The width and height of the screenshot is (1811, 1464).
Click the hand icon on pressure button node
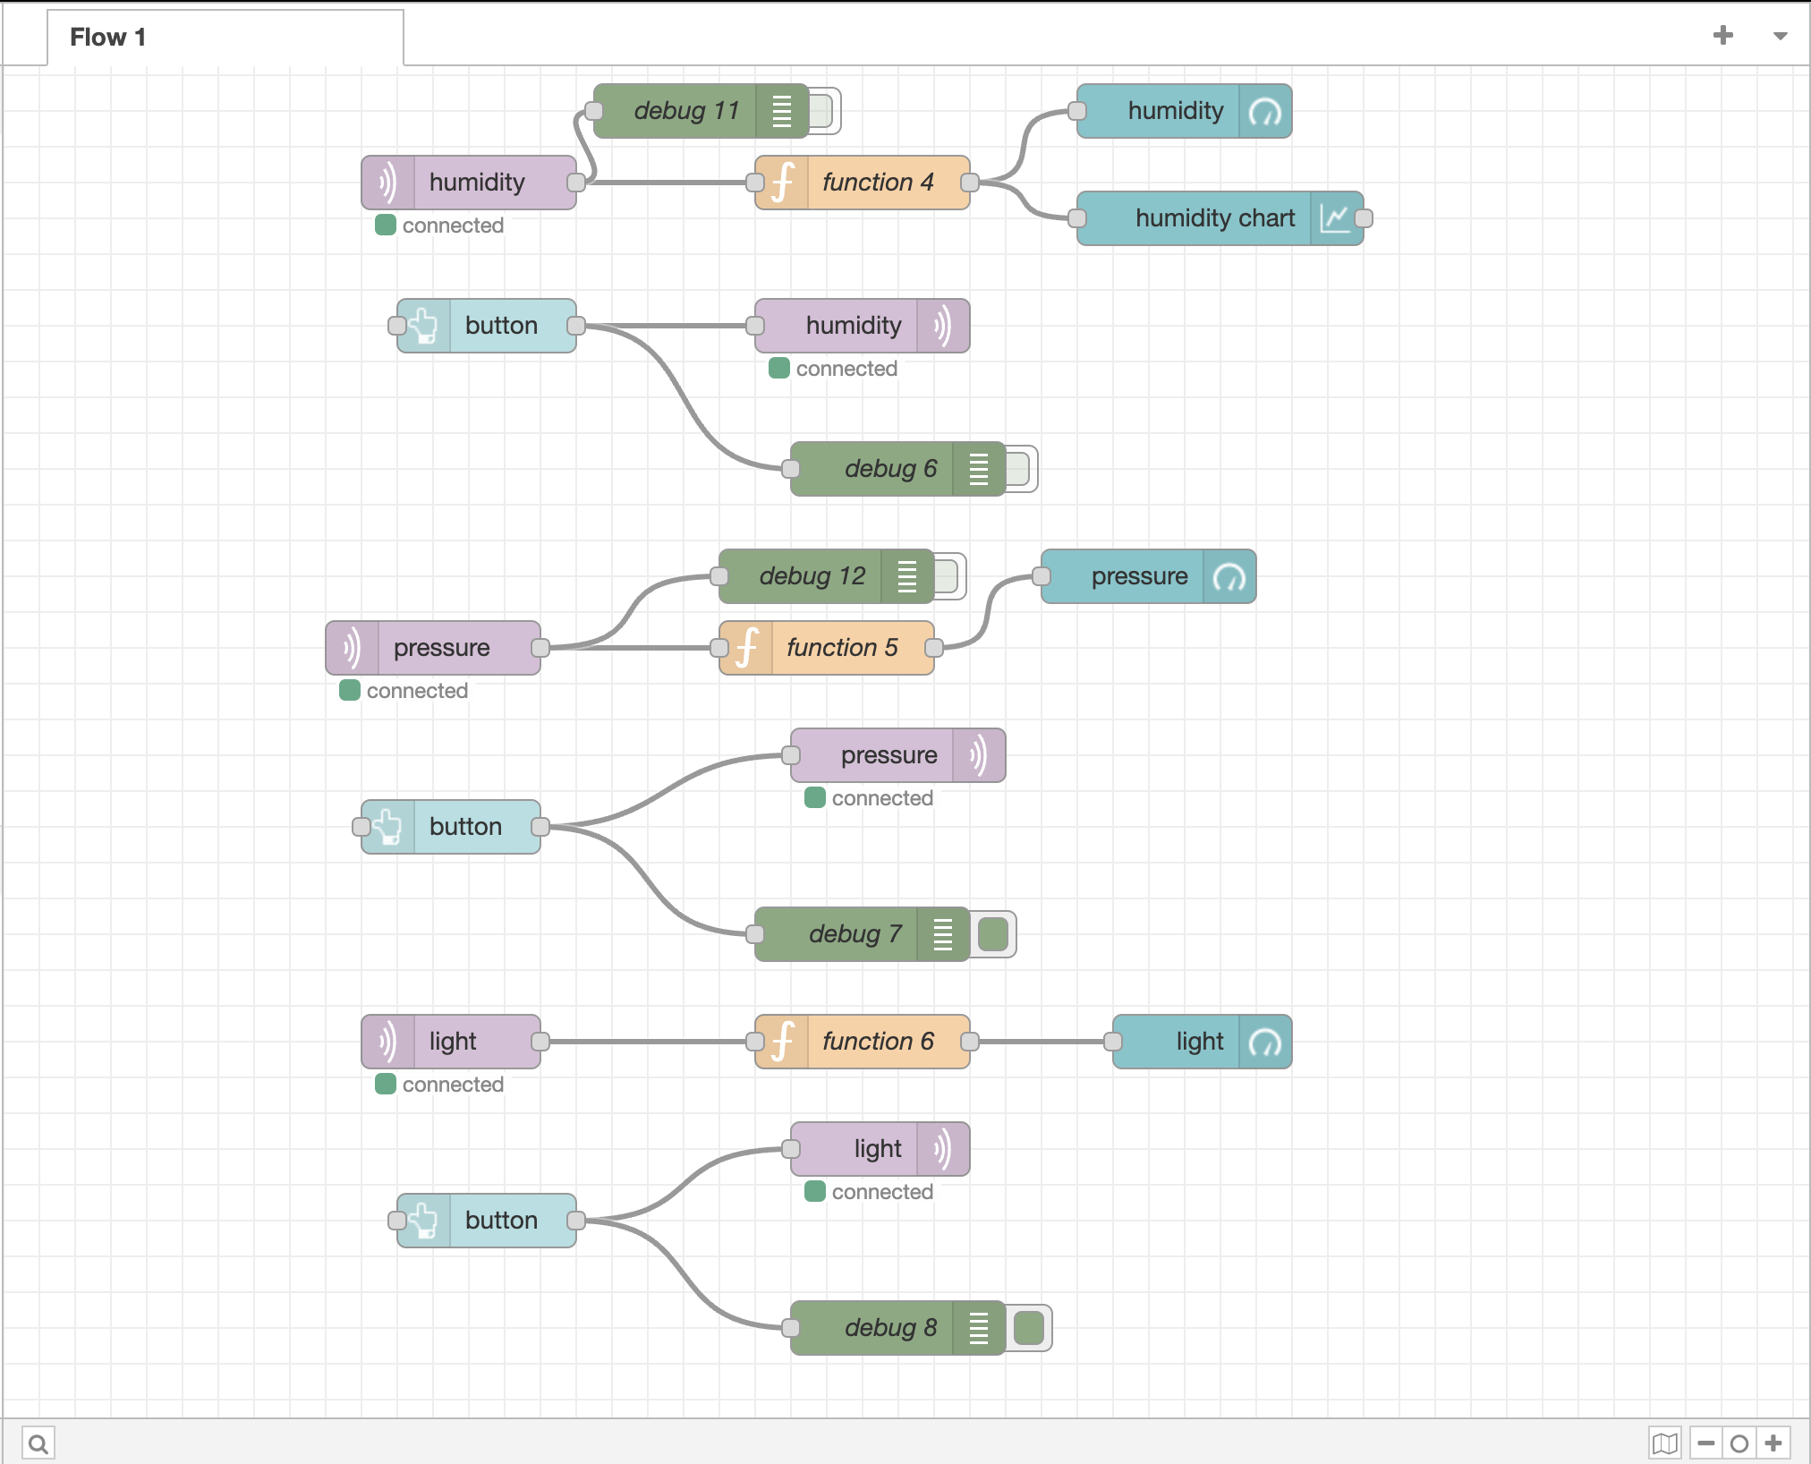tap(388, 827)
